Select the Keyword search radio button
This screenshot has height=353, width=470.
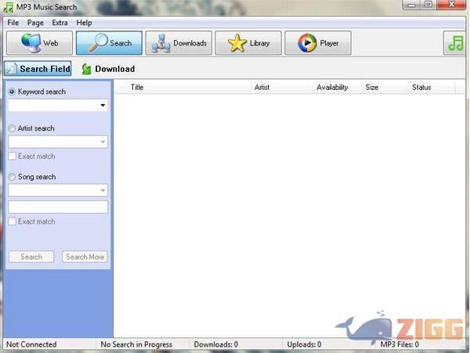click(12, 92)
